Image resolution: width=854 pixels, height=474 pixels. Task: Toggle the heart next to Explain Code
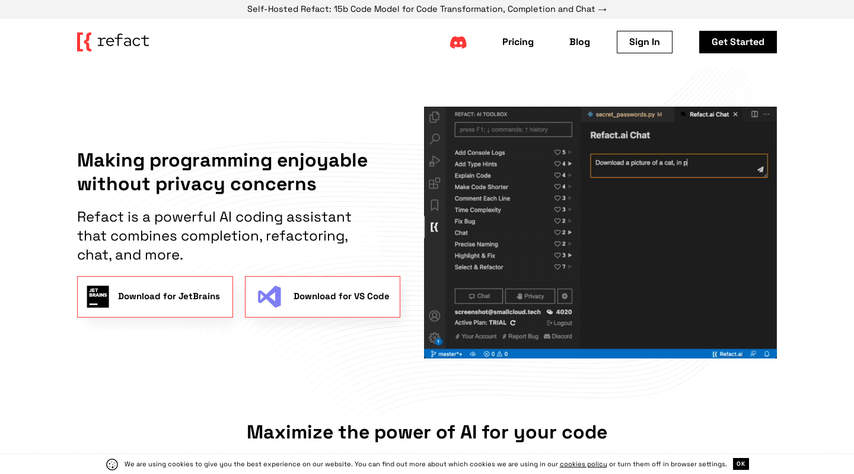[x=557, y=175]
